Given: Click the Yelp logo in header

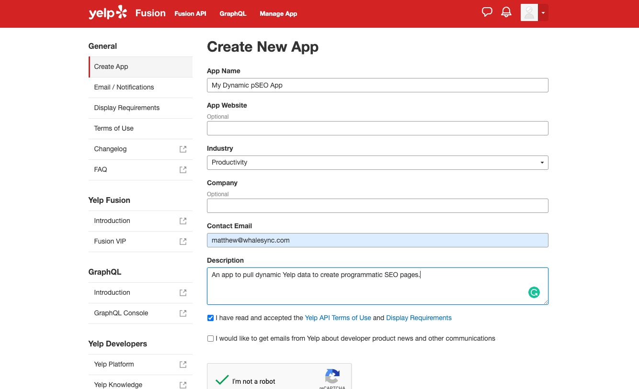Looking at the screenshot, I should (x=108, y=13).
